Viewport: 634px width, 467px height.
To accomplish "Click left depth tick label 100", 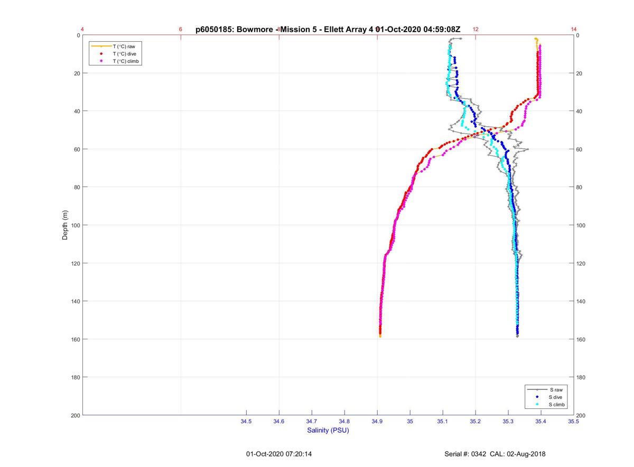I will point(75,225).
